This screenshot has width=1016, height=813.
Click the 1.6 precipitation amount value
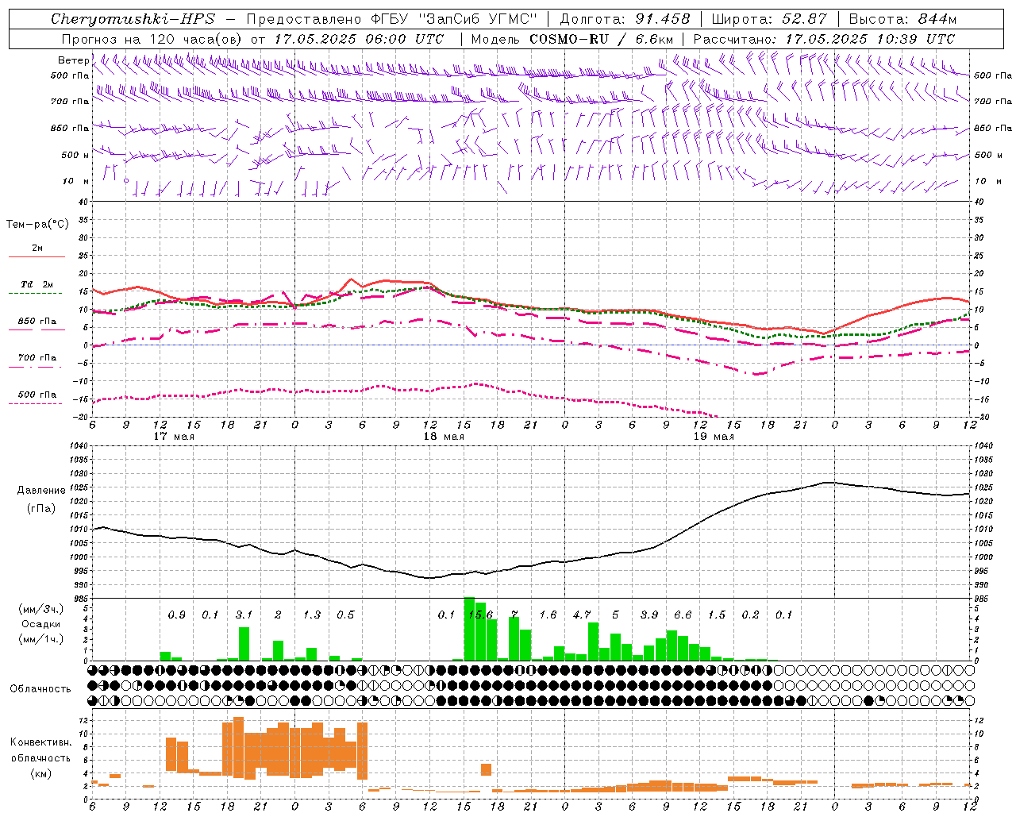548,615
